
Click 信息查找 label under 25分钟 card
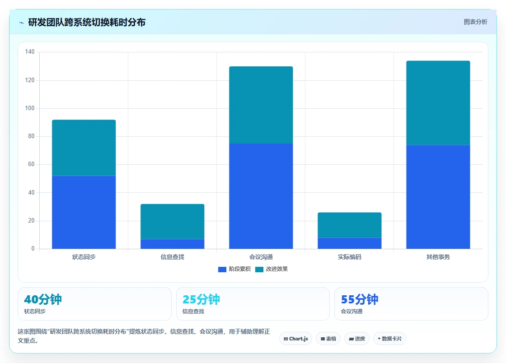pos(193,312)
